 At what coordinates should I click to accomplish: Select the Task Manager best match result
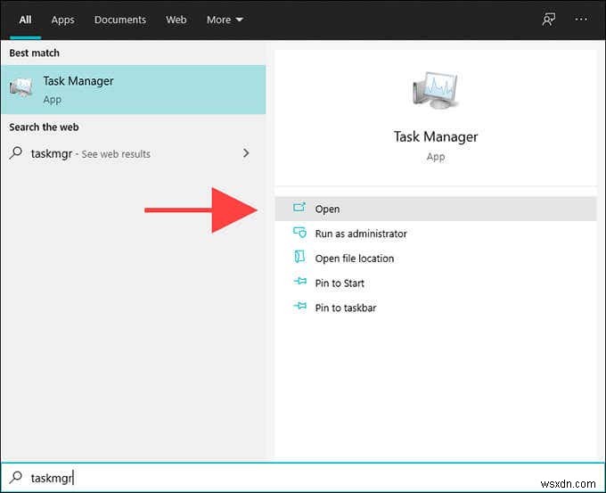[134, 90]
